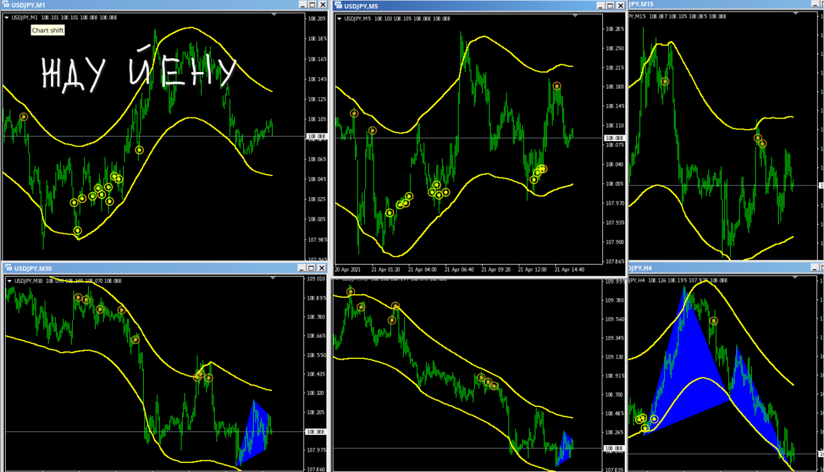Close the USDJPY,M5 chart window
This screenshot has width=824, height=472.
[x=620, y=6]
